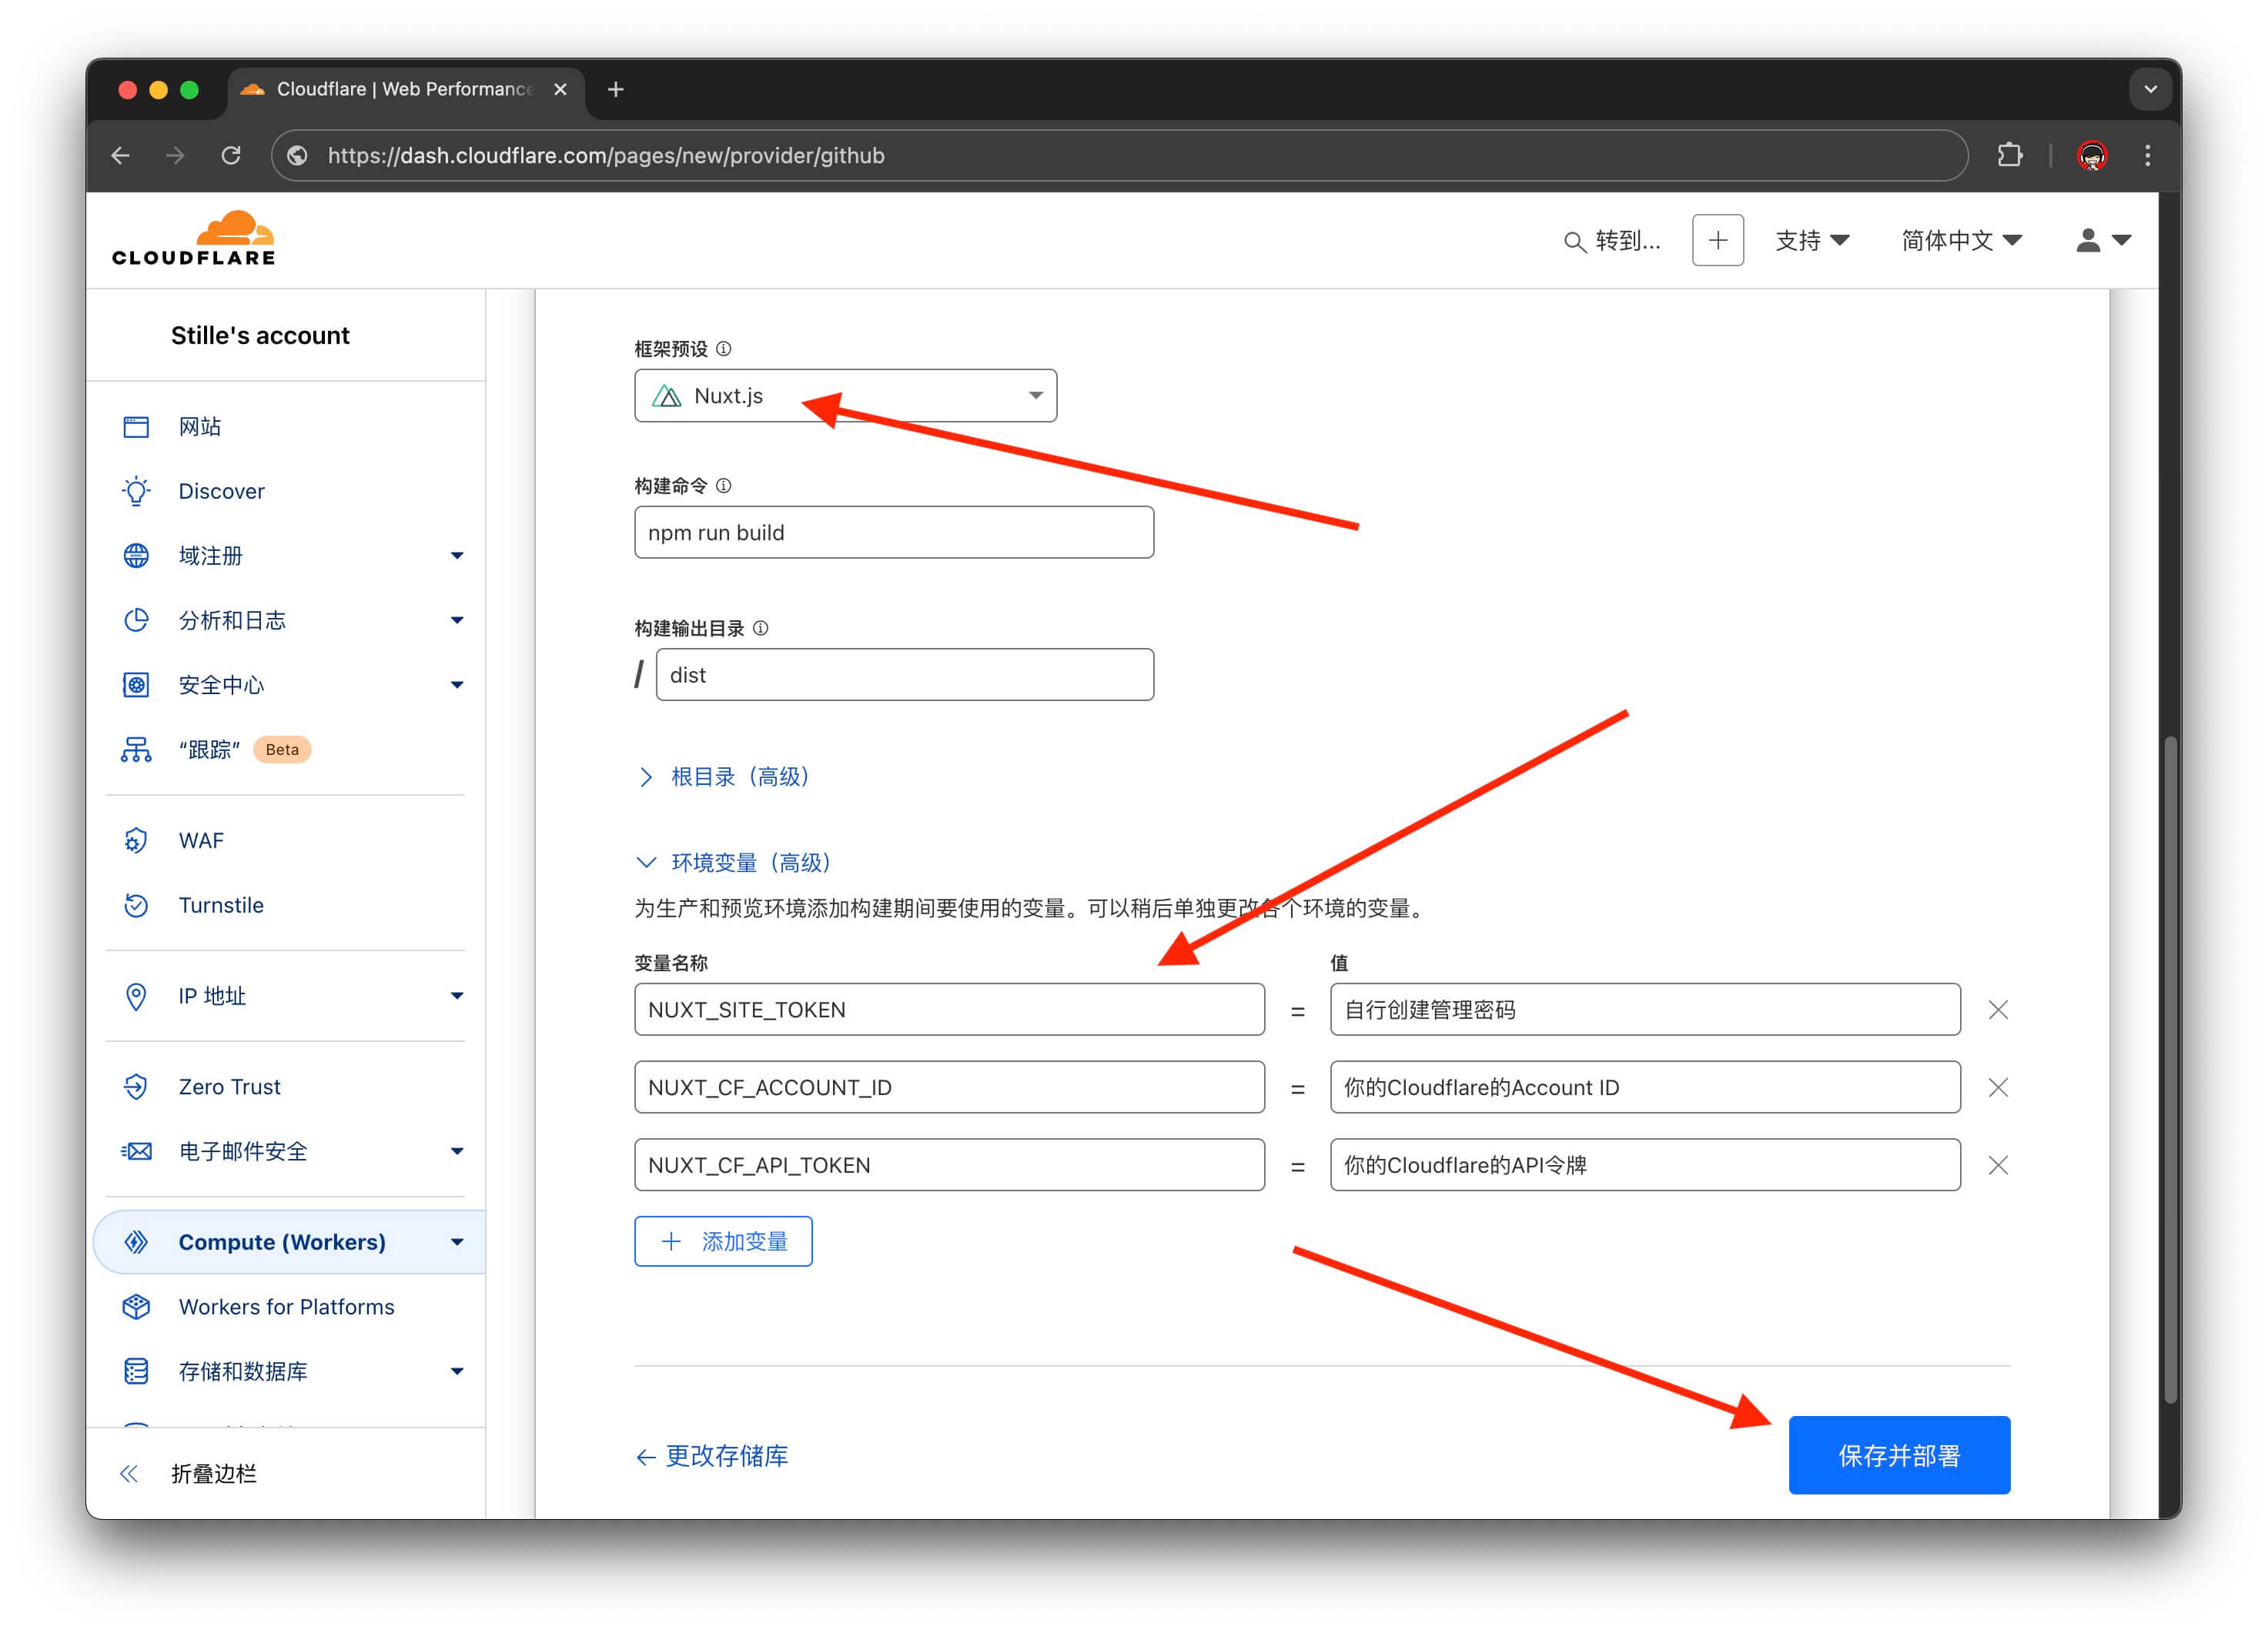
Task: Remove the NUXT_SITE_TOKEN variable row
Action: [1998, 1010]
